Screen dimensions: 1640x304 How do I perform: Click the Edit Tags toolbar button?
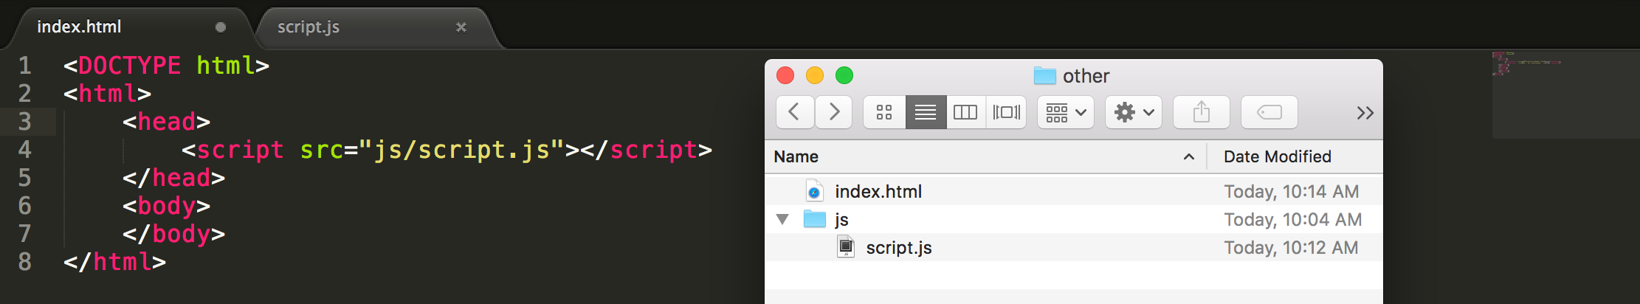[1269, 112]
